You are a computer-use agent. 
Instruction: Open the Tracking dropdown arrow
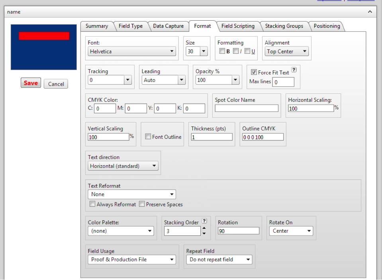coord(128,80)
